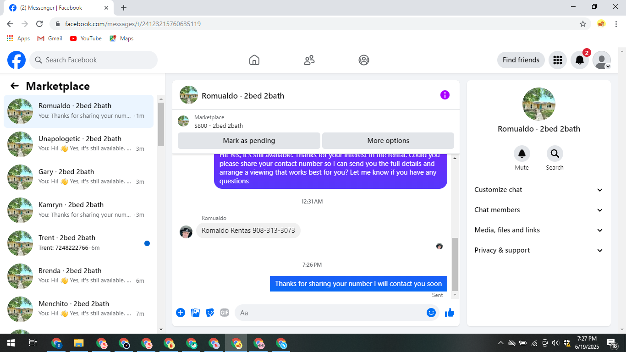The height and width of the screenshot is (352, 626).
Task: Click the Thanks for sharing your number message
Action: 358,284
